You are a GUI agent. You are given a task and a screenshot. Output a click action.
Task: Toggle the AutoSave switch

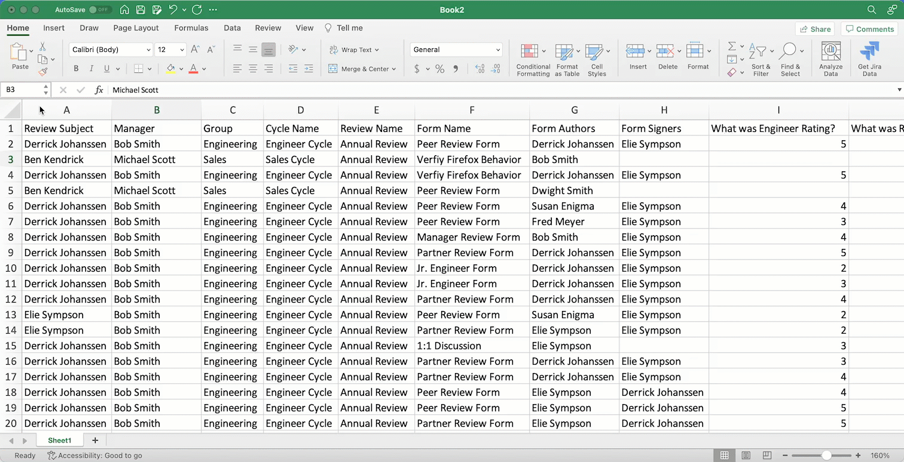tap(99, 10)
